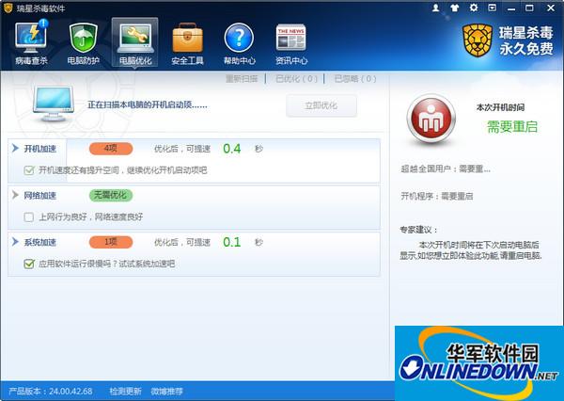Click the 立即优化 button
The height and width of the screenshot is (401, 564).
click(321, 105)
